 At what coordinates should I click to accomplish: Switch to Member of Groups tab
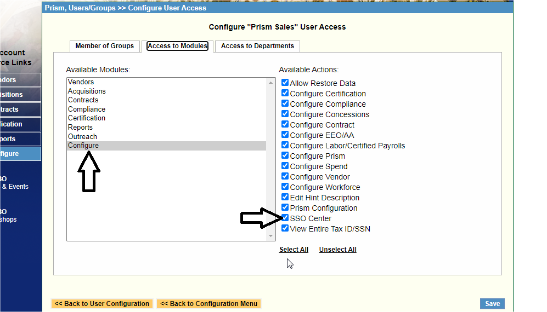[104, 46]
